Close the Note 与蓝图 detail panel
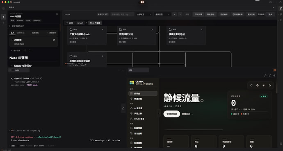 coord(57,14)
